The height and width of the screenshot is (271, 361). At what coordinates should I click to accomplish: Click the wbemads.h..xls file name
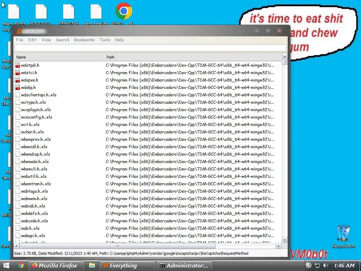click(35, 162)
